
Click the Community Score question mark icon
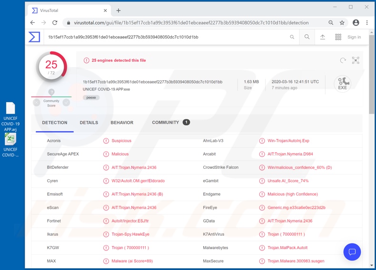pos(51,92)
